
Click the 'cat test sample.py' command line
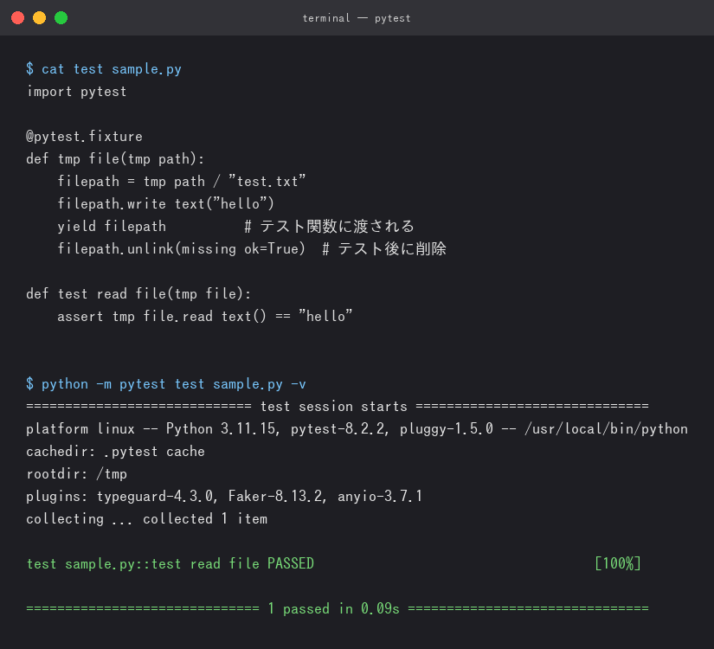pos(104,69)
